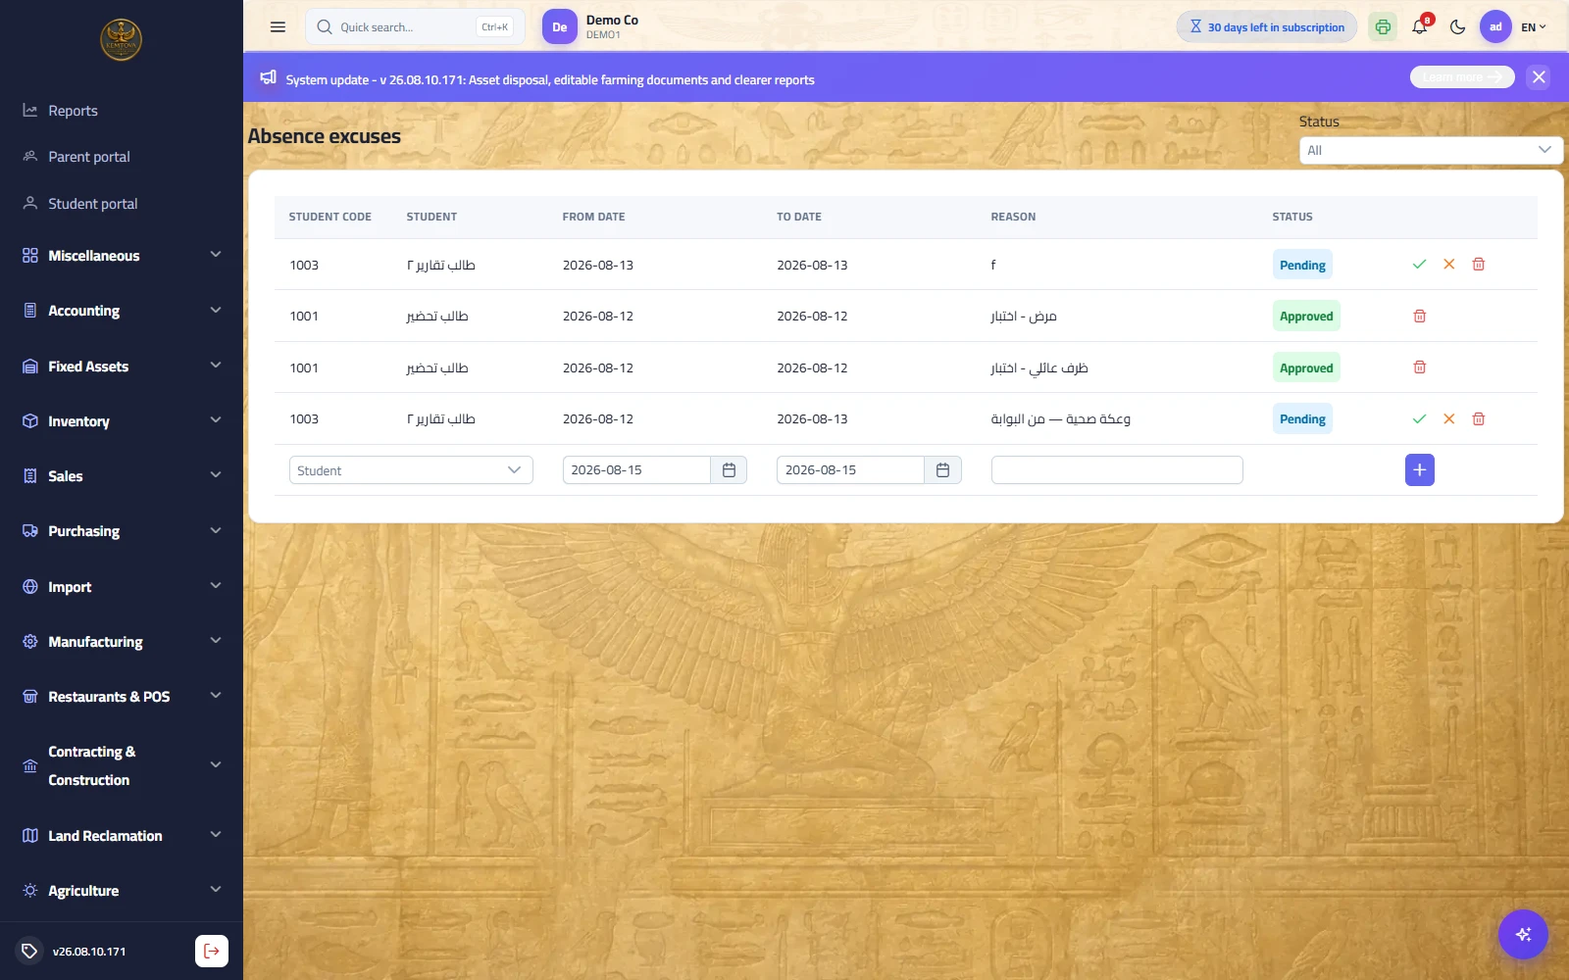Delete the excuse 'وعكة صحية — من البوابة'
The image size is (1569, 980).
point(1479,419)
